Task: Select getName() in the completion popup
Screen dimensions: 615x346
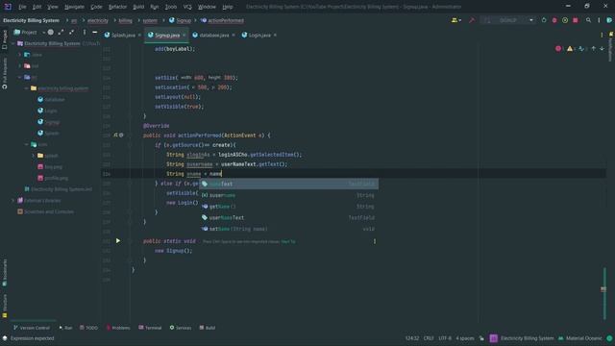Action: tap(288, 207)
